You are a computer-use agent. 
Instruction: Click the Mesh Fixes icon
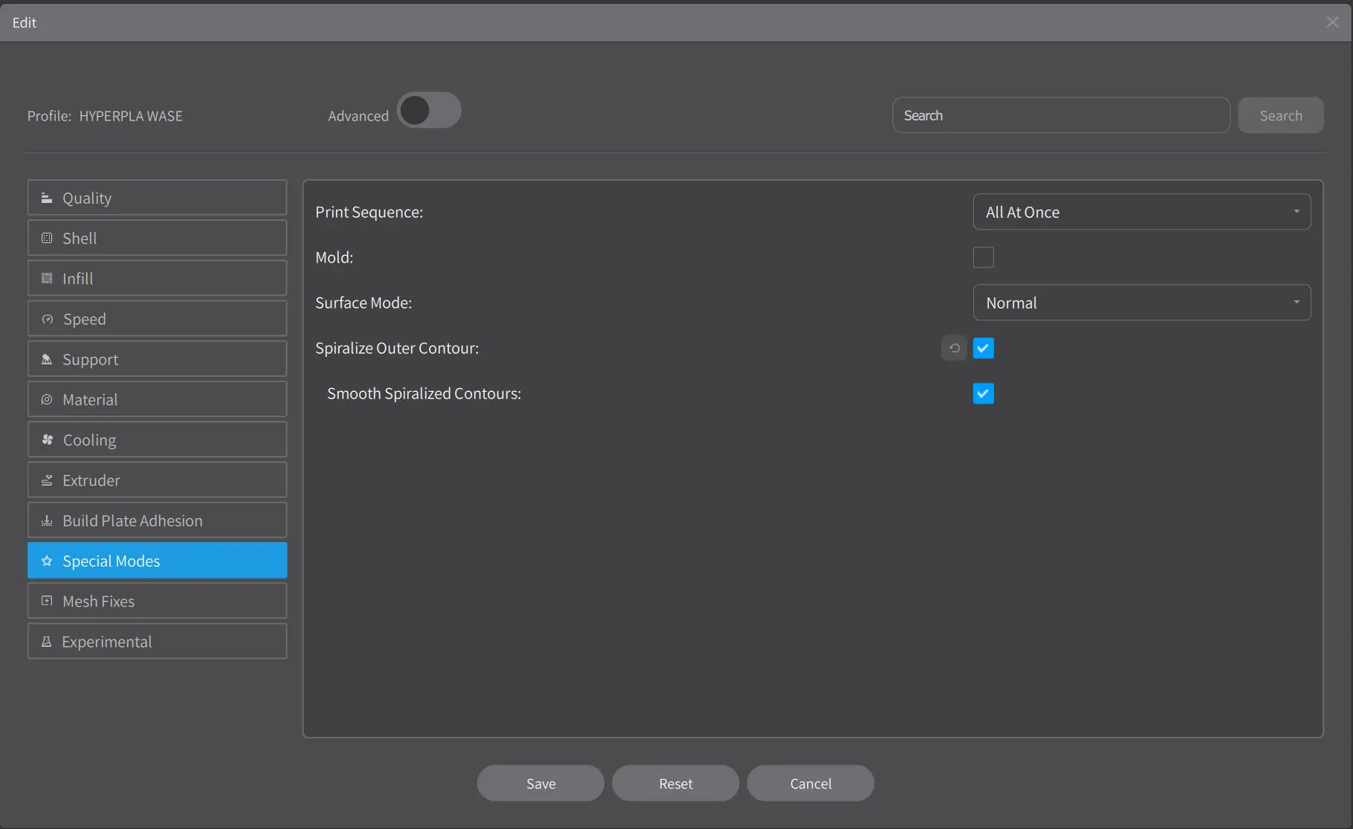47,601
